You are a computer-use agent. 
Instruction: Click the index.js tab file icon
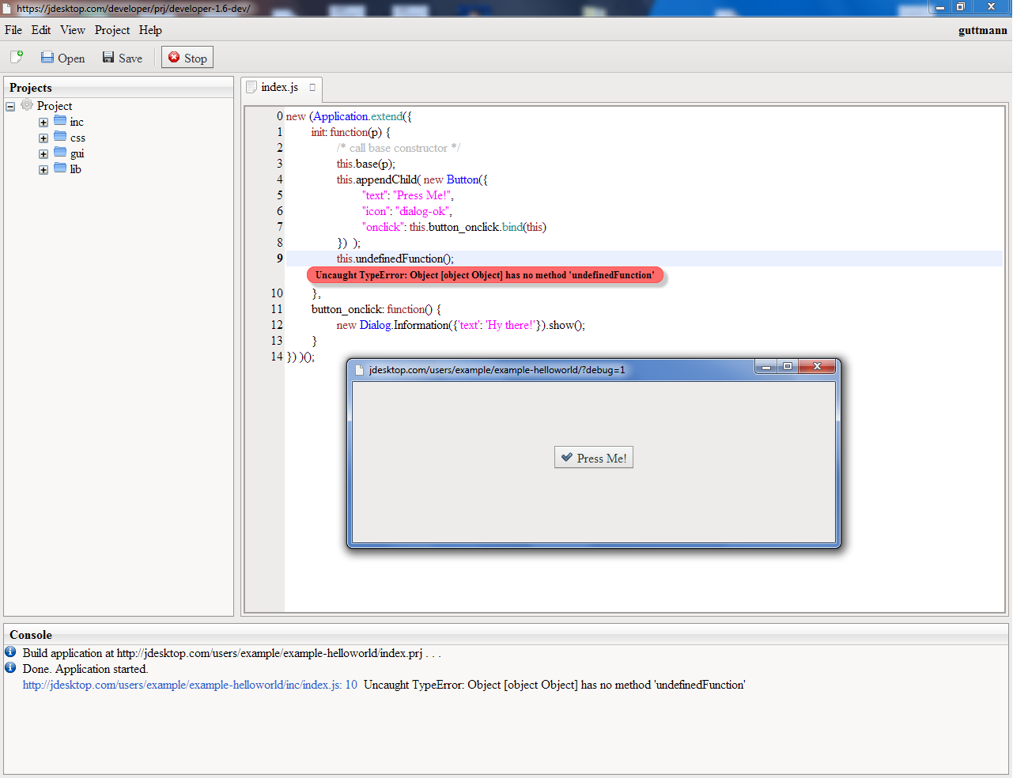[x=251, y=87]
